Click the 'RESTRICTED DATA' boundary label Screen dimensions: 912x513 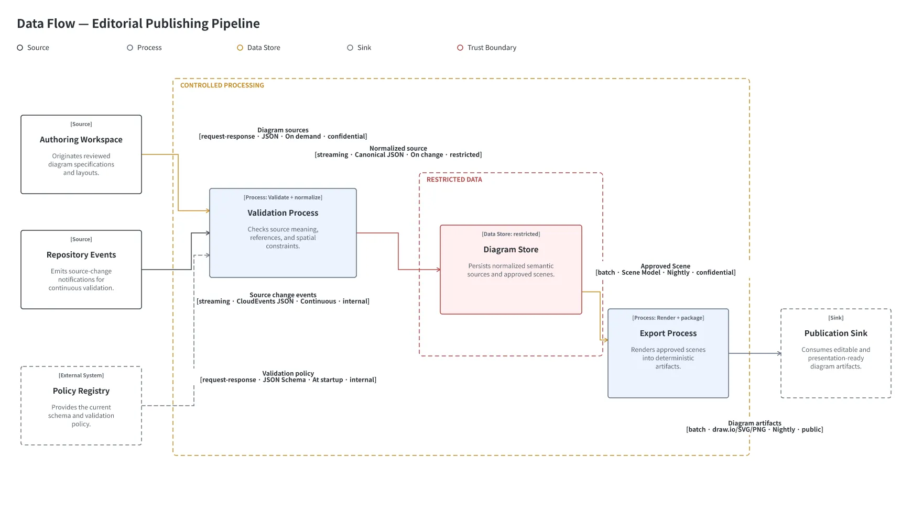click(x=454, y=180)
